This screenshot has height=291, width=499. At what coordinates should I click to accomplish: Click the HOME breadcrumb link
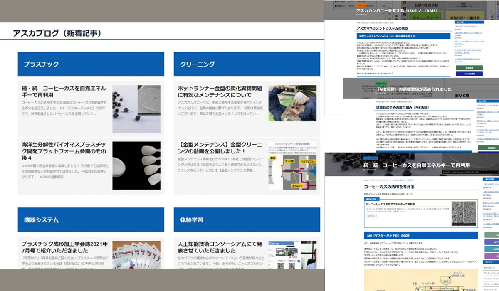click(x=365, y=180)
